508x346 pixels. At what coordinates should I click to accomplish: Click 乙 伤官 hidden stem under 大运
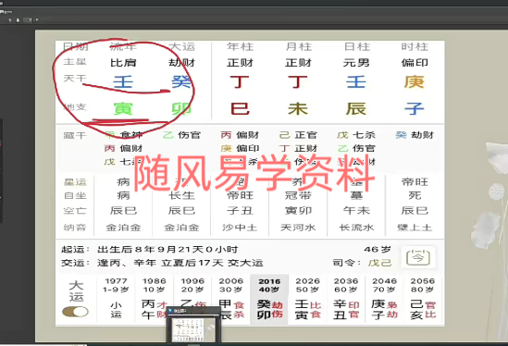click(x=181, y=135)
